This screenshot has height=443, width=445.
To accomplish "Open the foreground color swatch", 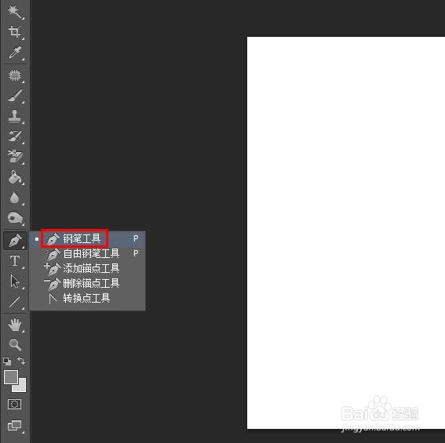I will click(11, 377).
